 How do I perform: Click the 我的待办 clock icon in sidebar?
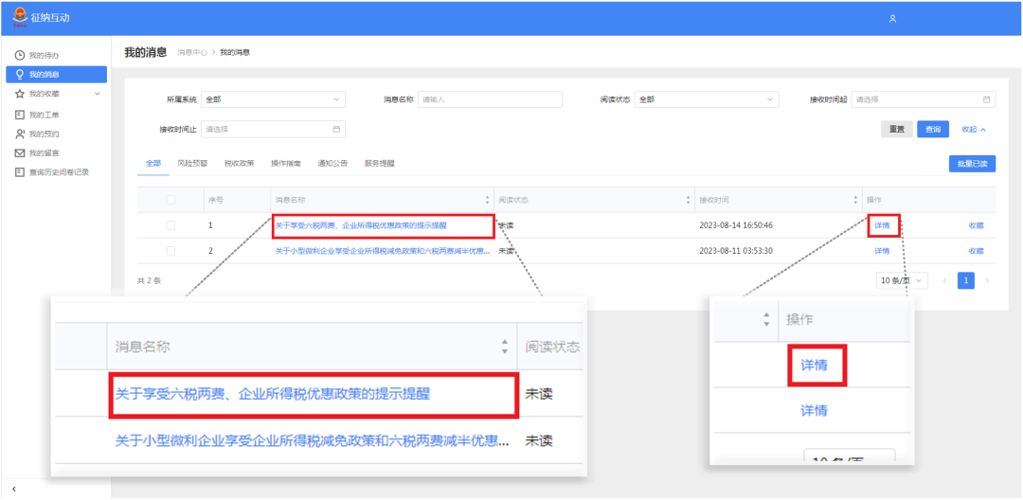coord(20,56)
